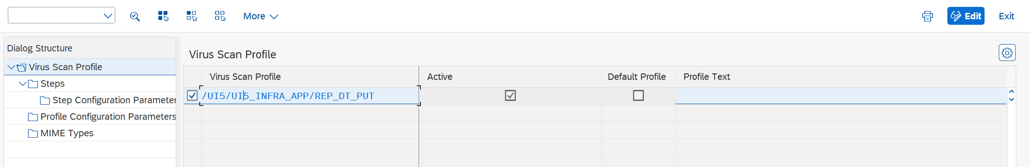Click the Profile Text field
Viewport: 1030px width, 167px height.
(840, 95)
